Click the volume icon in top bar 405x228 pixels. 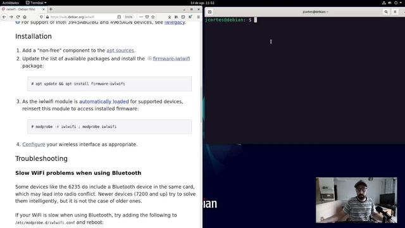390,3
